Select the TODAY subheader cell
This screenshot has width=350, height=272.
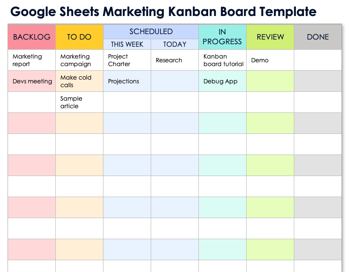click(175, 44)
